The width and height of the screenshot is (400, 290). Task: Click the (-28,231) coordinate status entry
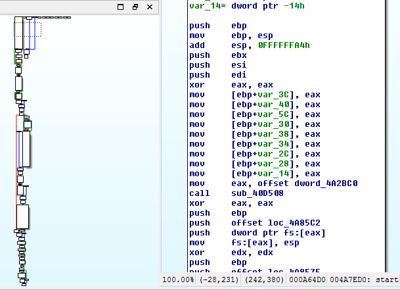click(x=219, y=279)
